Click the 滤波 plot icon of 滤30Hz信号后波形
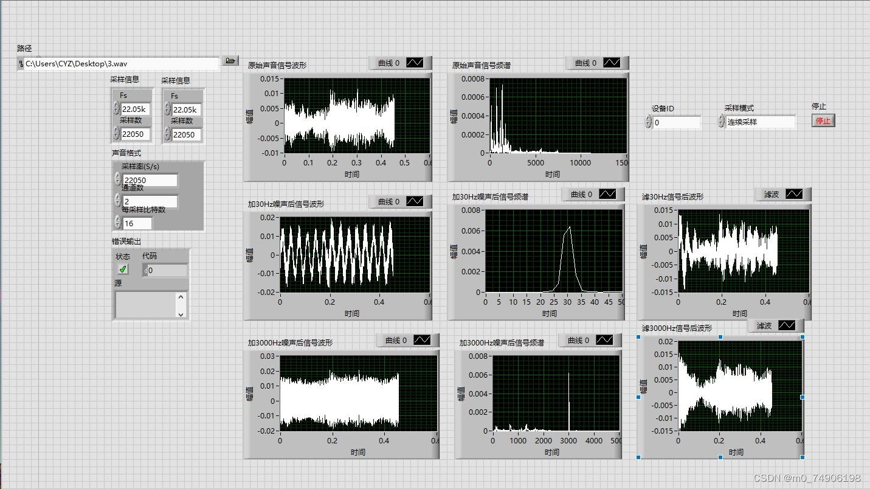The height and width of the screenshot is (489, 870). (x=794, y=194)
